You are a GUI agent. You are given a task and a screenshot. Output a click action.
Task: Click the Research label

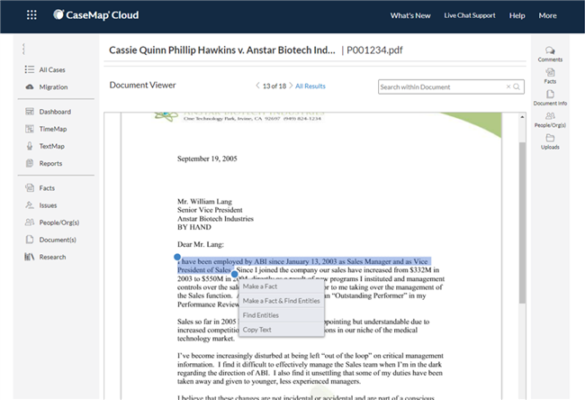click(x=52, y=257)
